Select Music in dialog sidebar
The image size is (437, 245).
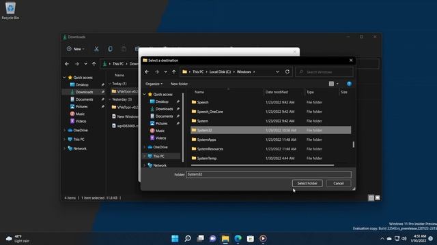pos(160,131)
